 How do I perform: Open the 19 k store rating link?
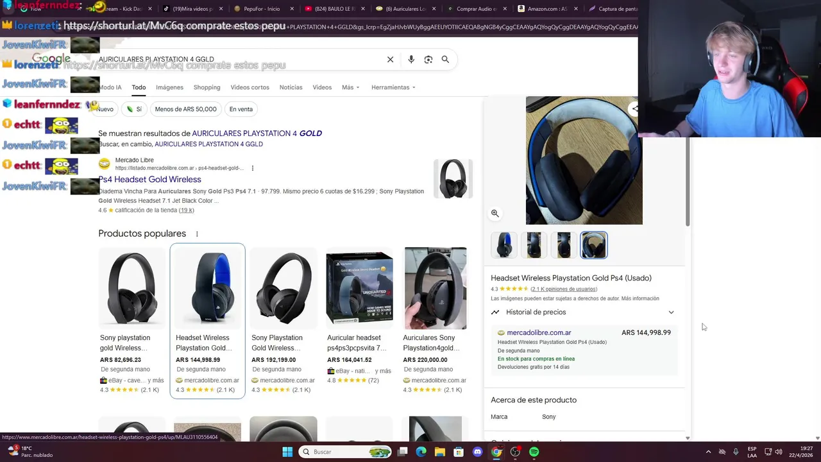tap(186, 210)
